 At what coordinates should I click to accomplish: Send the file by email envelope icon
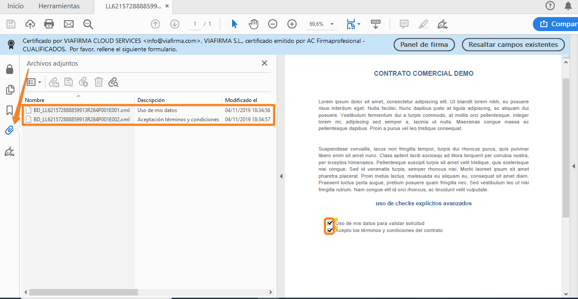69,24
